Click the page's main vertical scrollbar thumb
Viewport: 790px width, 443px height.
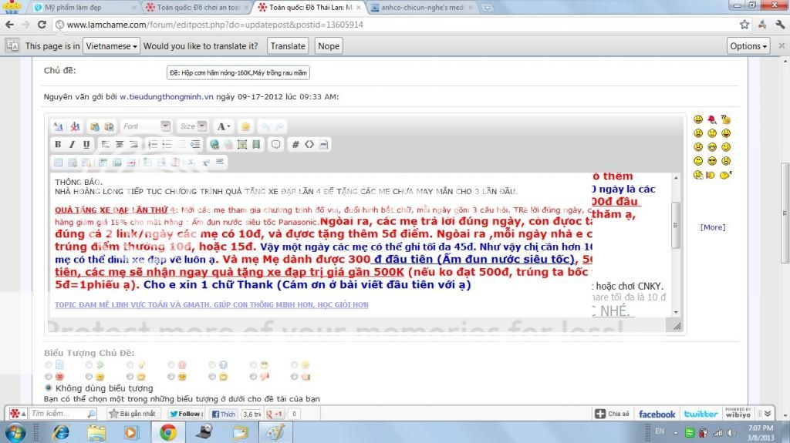click(x=785, y=213)
